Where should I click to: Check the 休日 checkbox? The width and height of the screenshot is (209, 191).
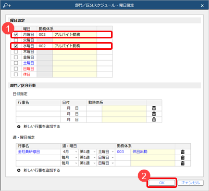pyautogui.click(x=16, y=74)
